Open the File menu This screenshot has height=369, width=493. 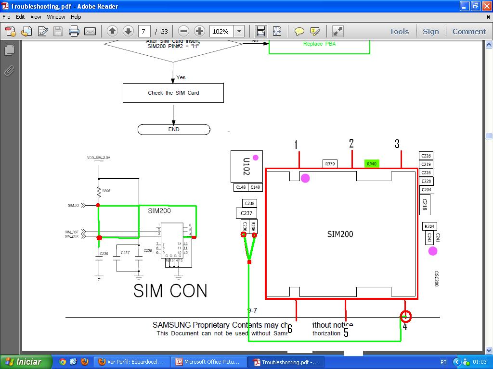[x=6, y=17]
